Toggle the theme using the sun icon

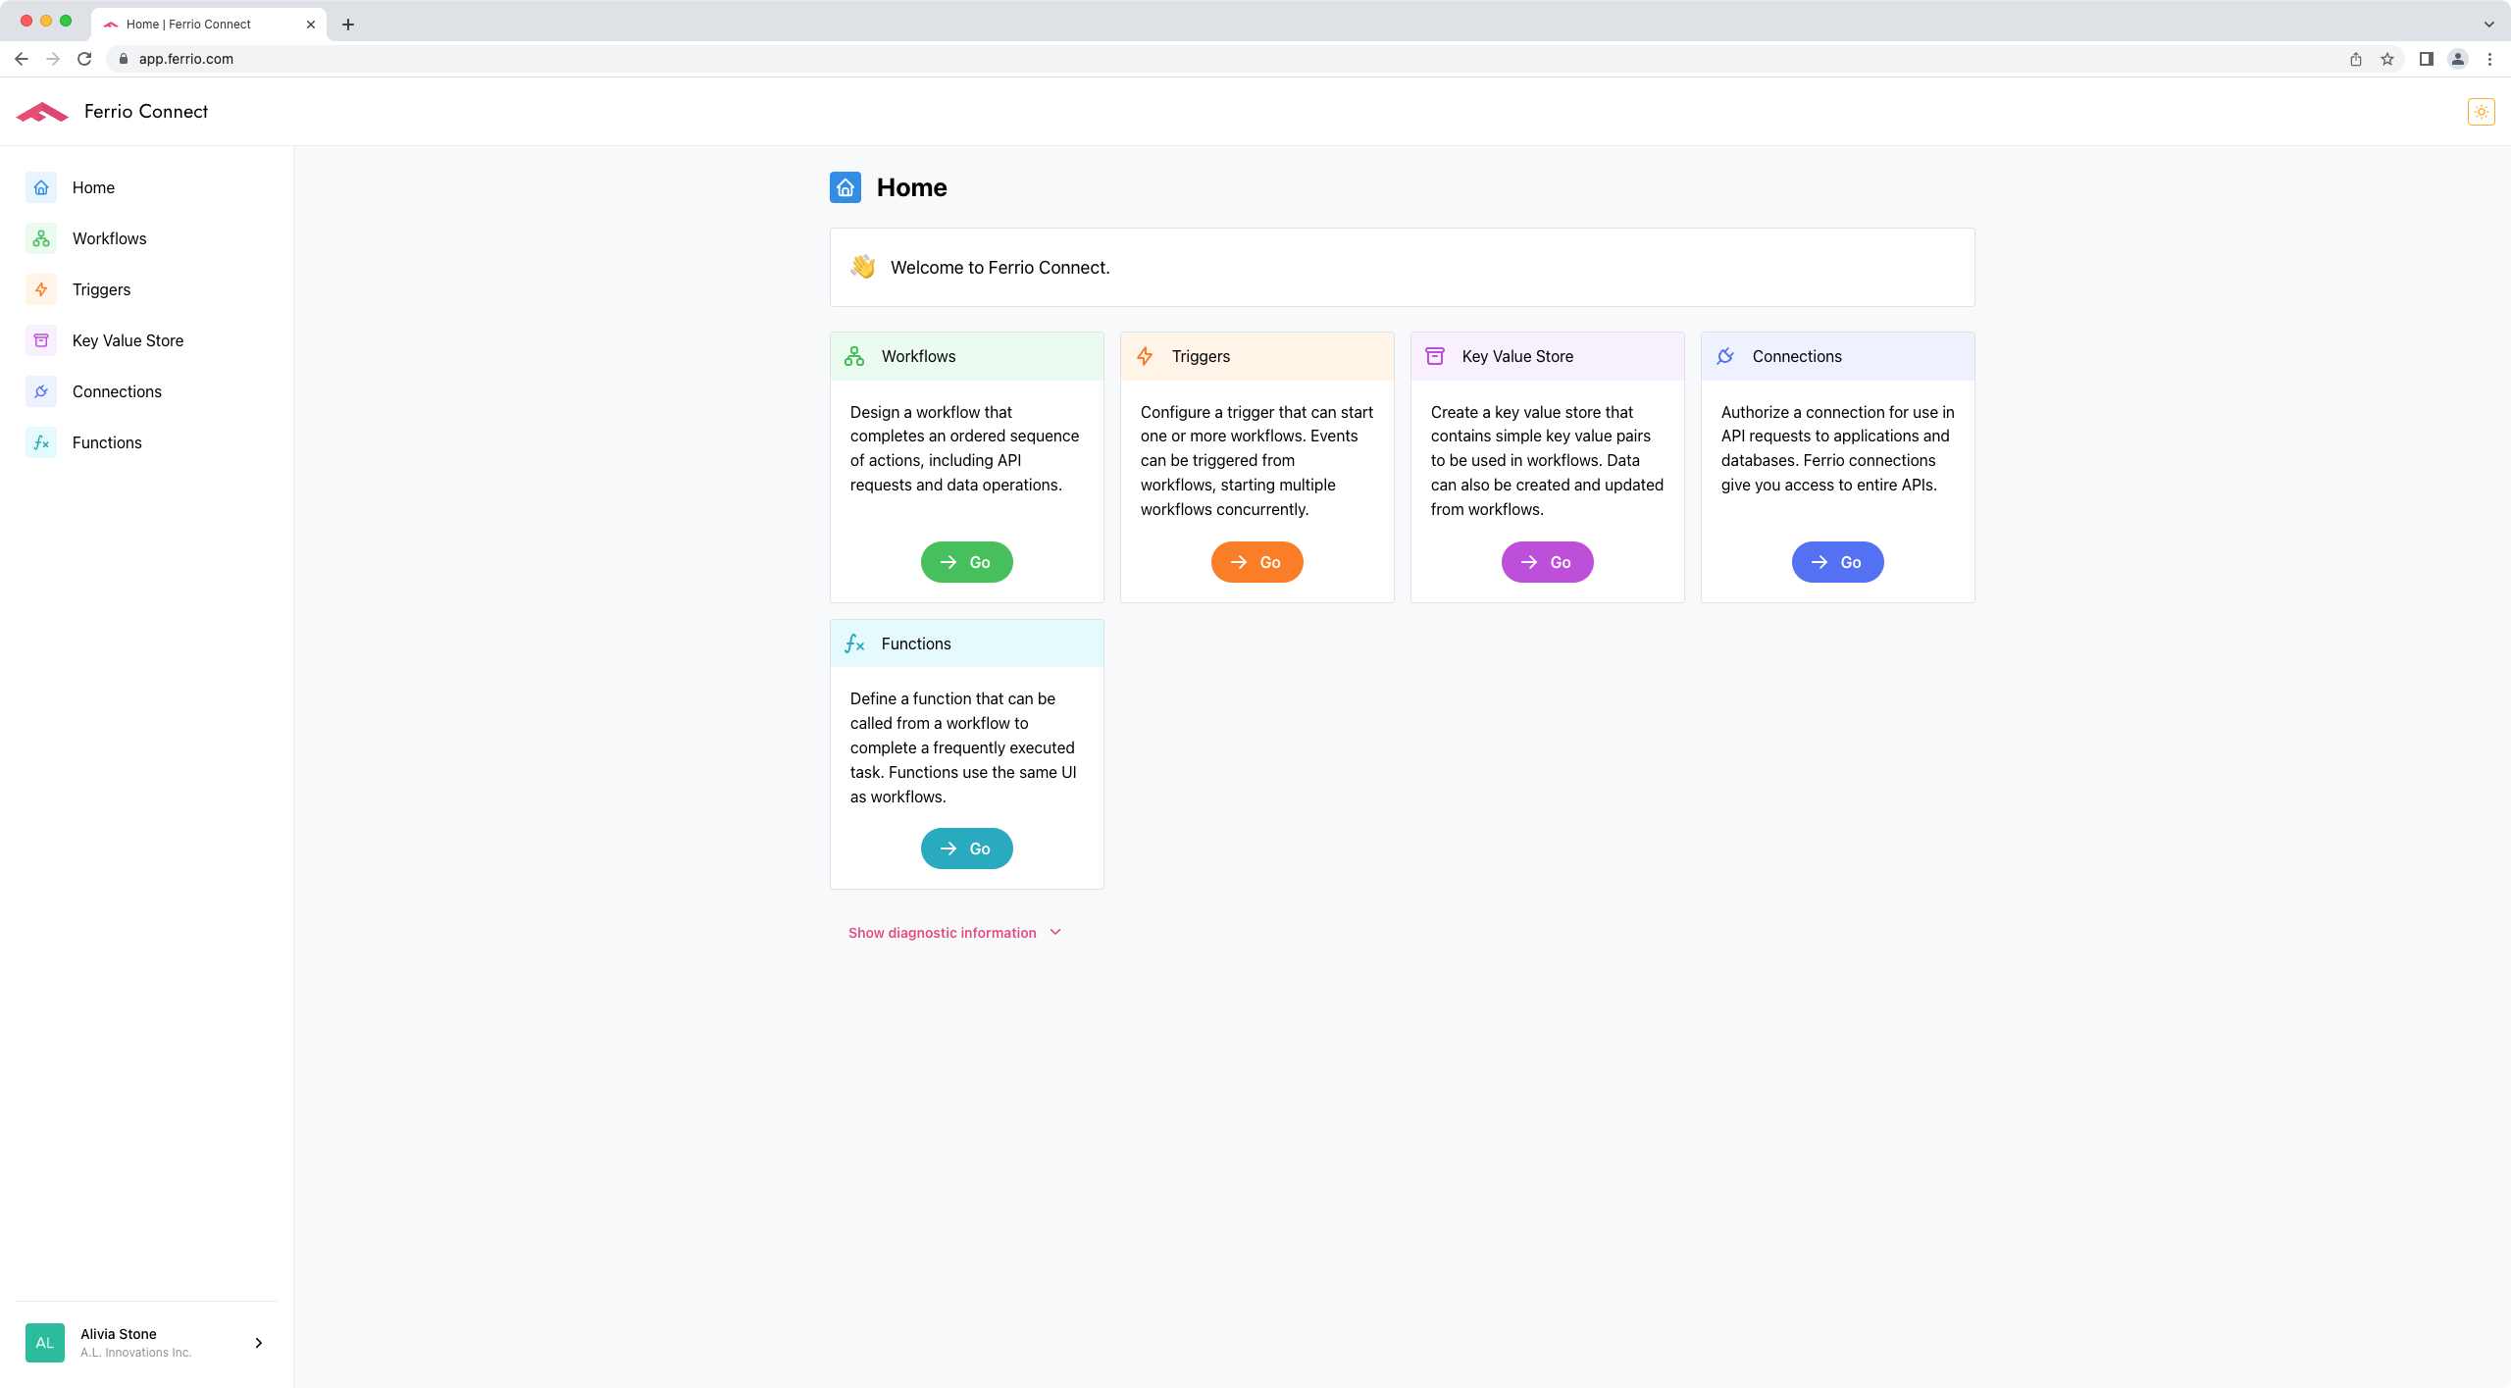coord(2481,111)
